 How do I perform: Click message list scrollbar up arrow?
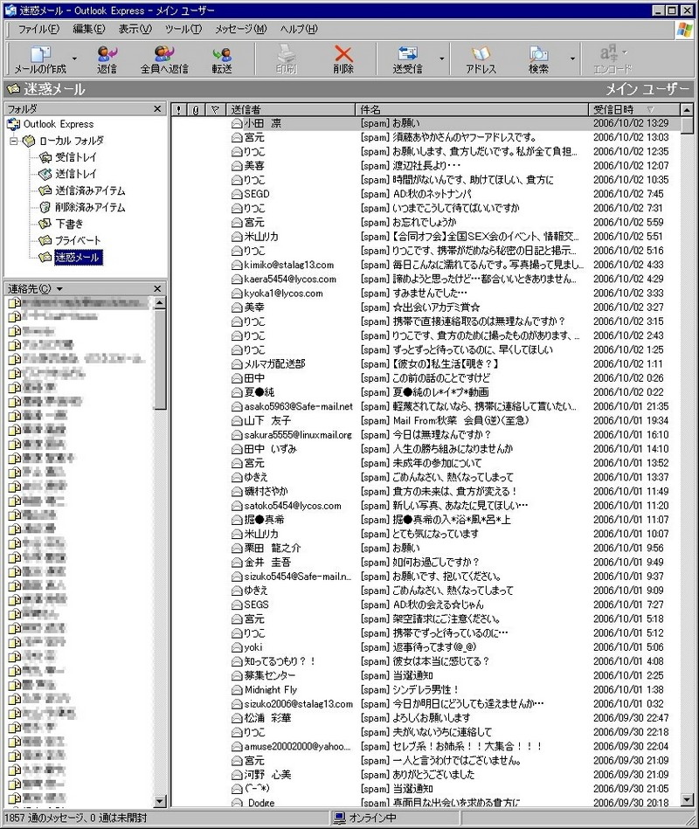click(x=687, y=110)
